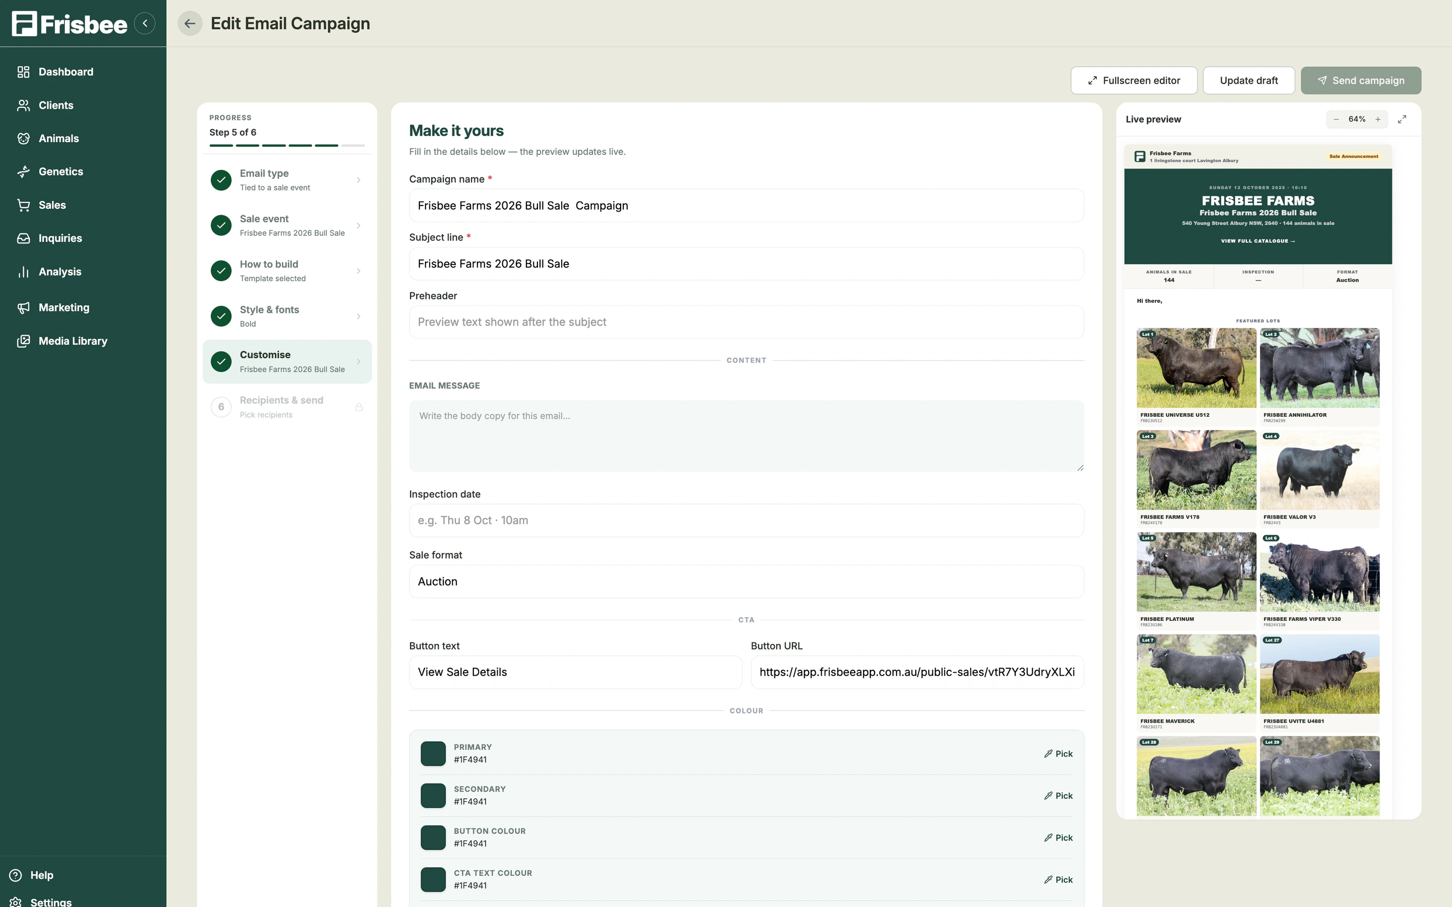Screen dimensions: 1452x907
Task: Click the Frisbee Maverick lot image
Action: (1196, 674)
